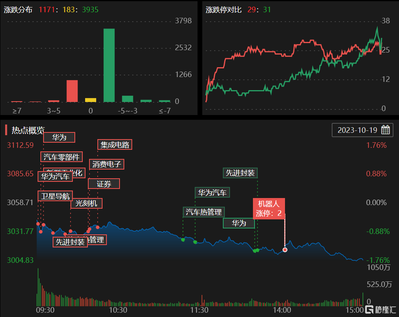Viewport: 399px width, 317px height.
Task: Click the 光刻机 hotspot tag
Action: coord(86,203)
